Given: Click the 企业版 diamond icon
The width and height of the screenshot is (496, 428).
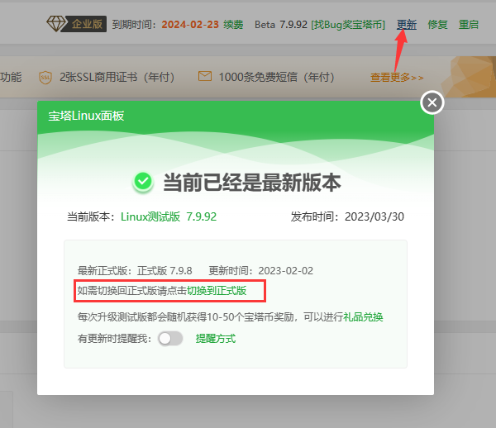Looking at the screenshot, I should coord(56,24).
